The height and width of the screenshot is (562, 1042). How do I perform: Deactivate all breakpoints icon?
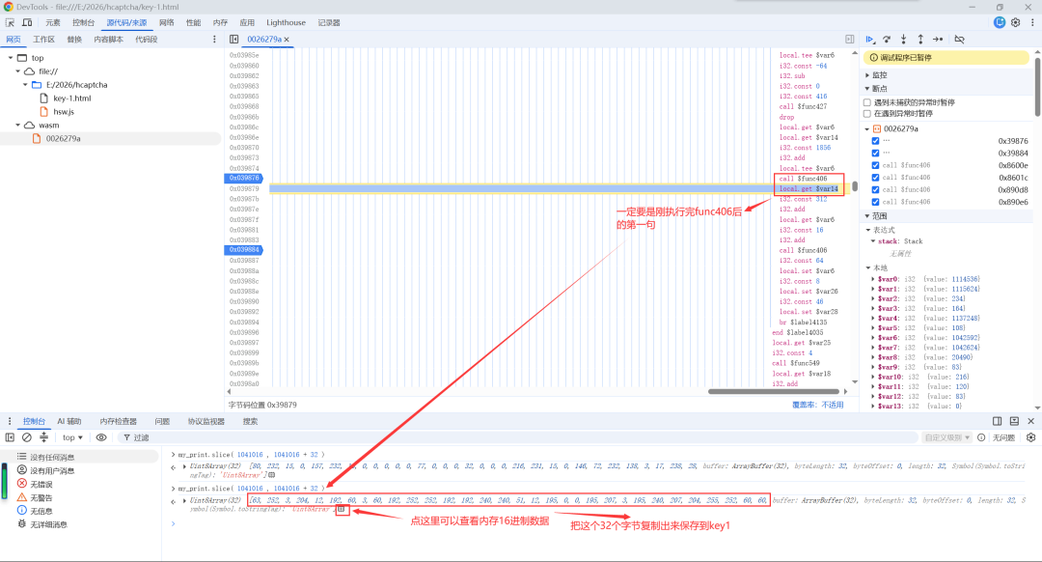tap(960, 40)
